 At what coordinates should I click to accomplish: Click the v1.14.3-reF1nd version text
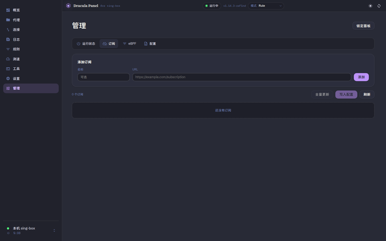[235, 6]
